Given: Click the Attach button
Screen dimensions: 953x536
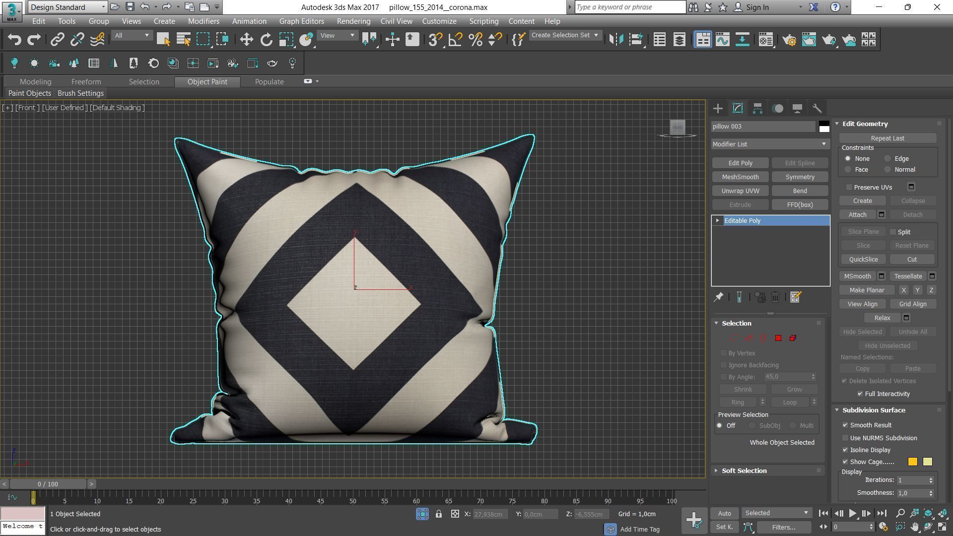Looking at the screenshot, I should (857, 214).
